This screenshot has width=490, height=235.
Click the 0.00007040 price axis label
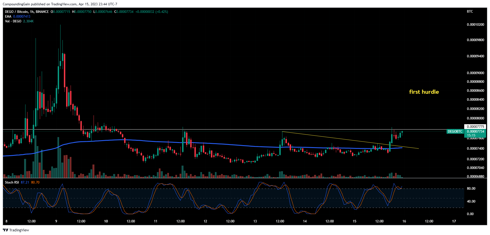click(x=475, y=168)
